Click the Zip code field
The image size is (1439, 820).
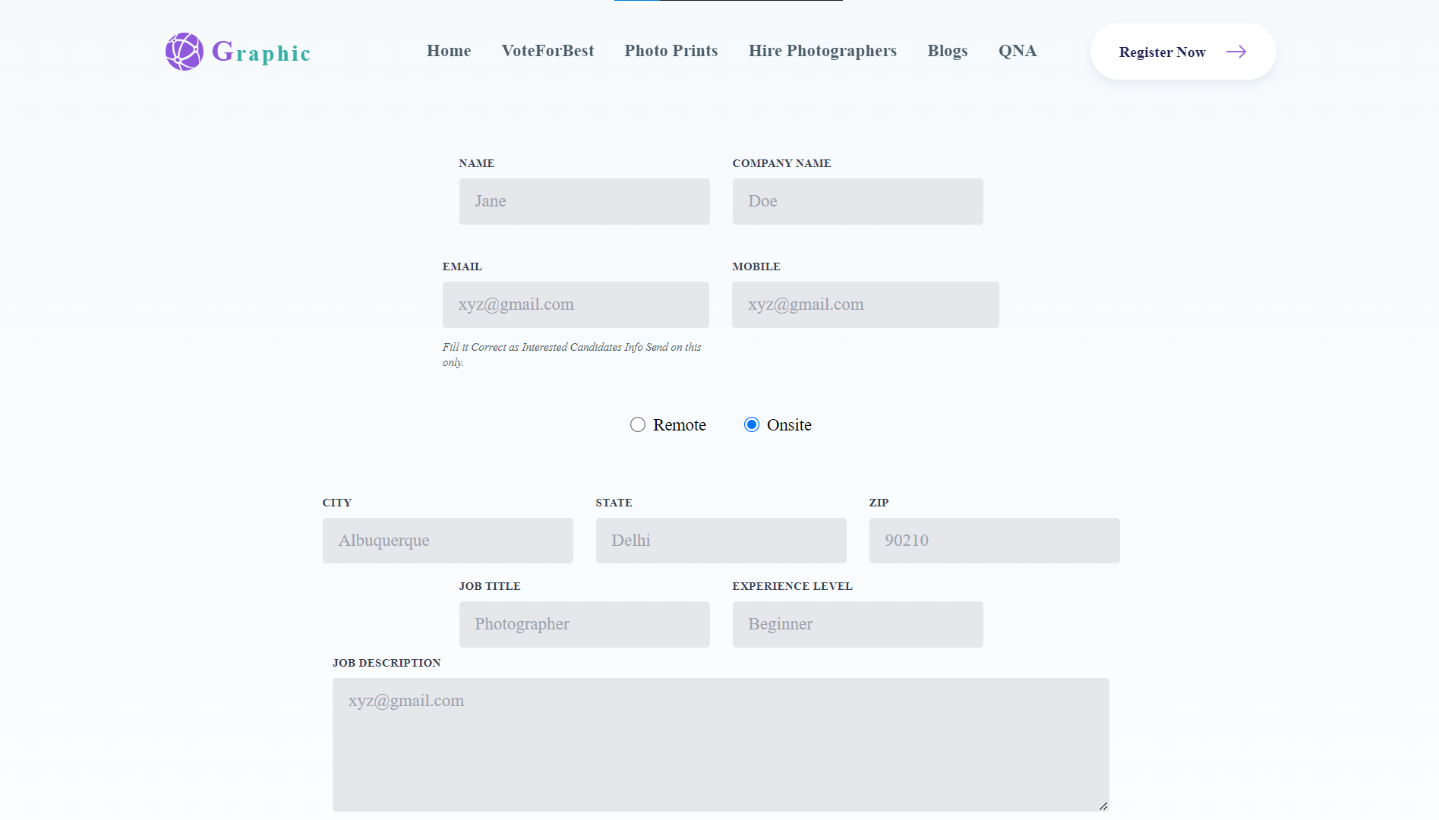[x=994, y=540]
